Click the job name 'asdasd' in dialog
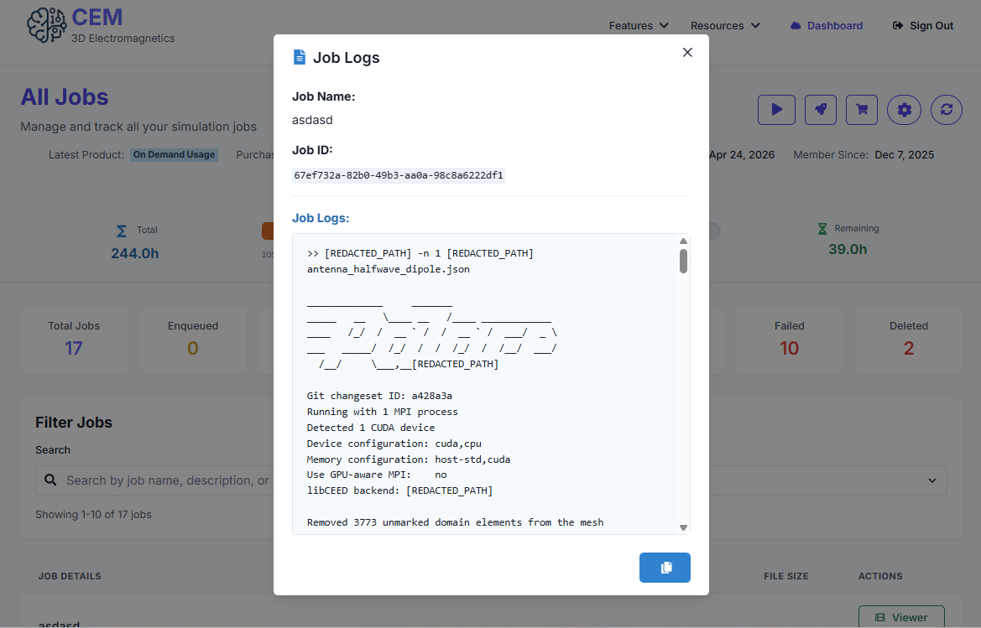Screen dimensions: 981x628 [x=312, y=120]
